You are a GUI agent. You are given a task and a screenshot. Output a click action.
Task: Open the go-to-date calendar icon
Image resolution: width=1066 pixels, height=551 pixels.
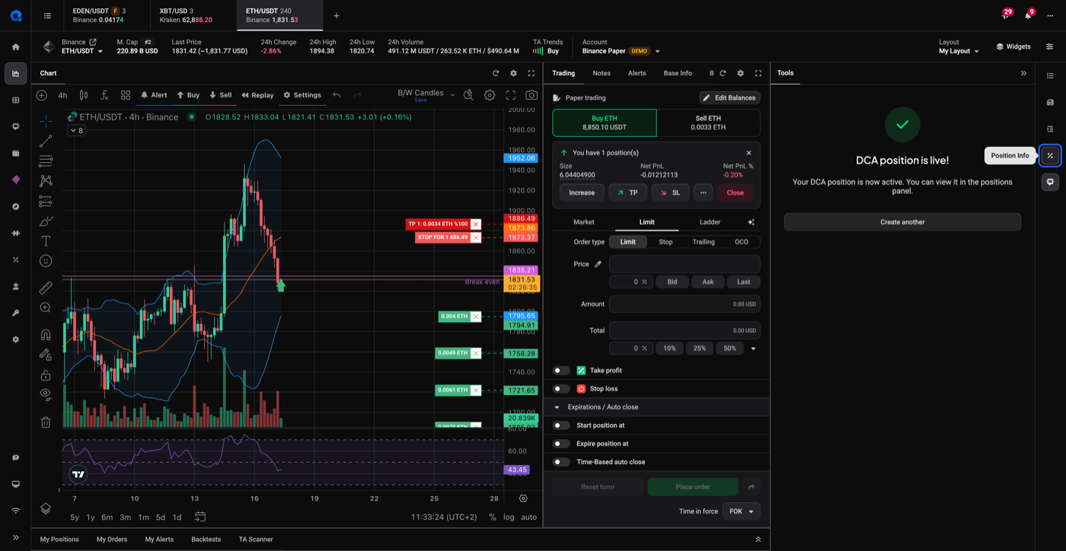tap(200, 517)
